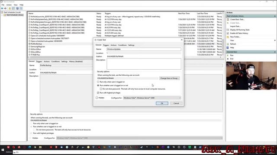Open the Action menu
Image resolution: width=277 pixels, height=155 pixels.
[x=9, y=5]
